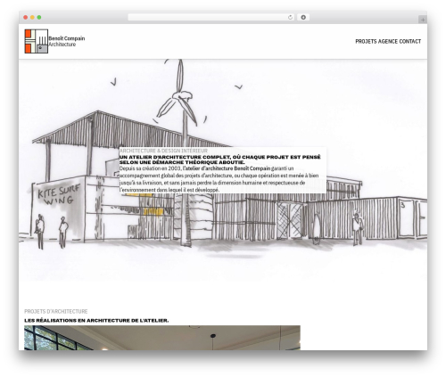The image size is (446, 377).
Task: Click the yellow minimize window button
Action: point(32,18)
